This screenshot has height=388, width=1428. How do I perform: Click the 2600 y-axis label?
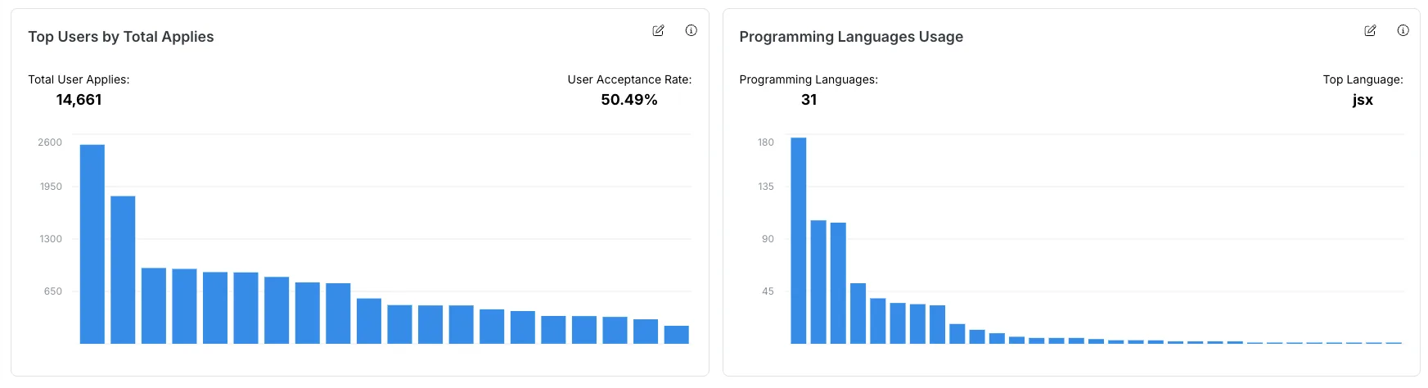pyautogui.click(x=50, y=142)
